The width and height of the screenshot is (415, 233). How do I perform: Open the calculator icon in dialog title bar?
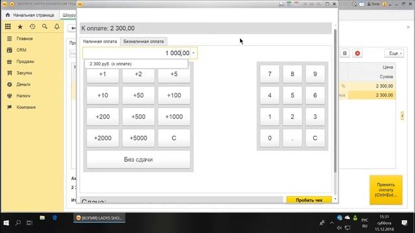pyautogui.click(x=289, y=4)
